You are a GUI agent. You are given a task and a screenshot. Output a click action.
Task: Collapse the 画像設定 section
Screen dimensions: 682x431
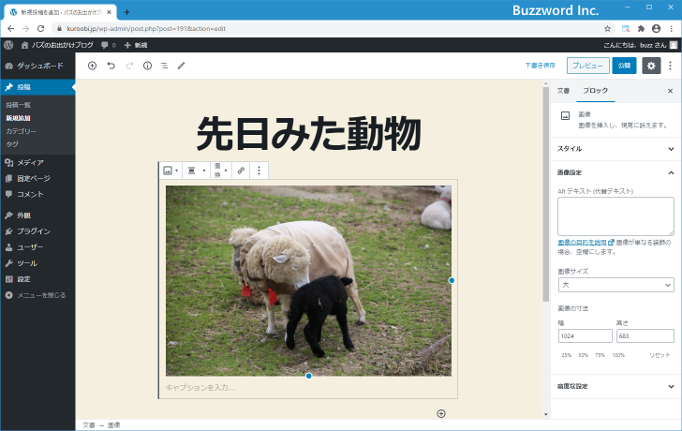click(x=615, y=172)
